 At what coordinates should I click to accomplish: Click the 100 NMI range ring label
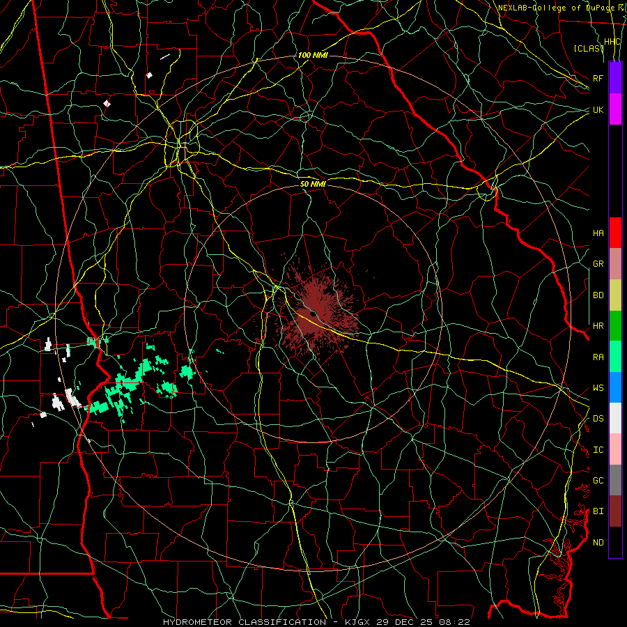(x=313, y=55)
